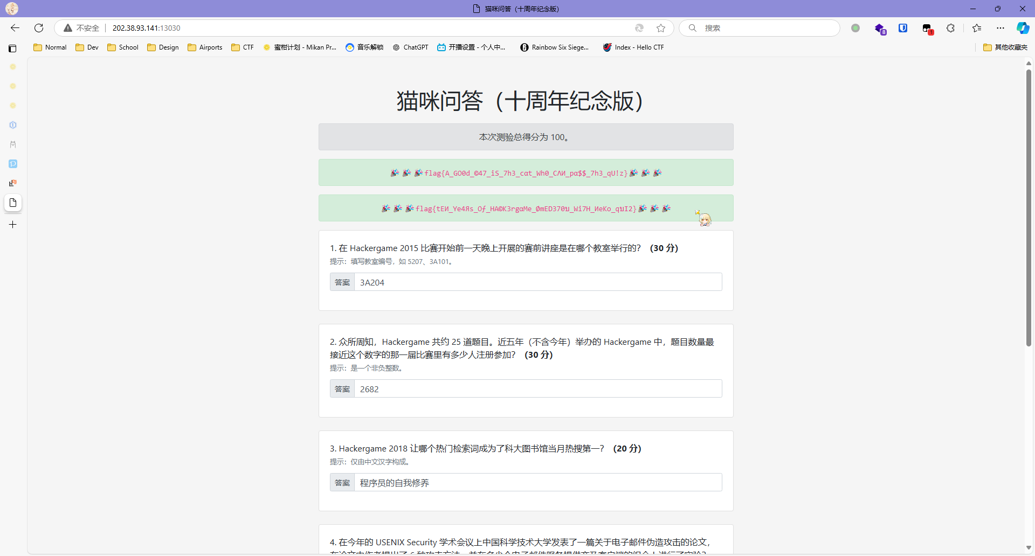The width and height of the screenshot is (1035, 556).
Task: Open the Index - Hello CTF bookmark
Action: coord(633,47)
